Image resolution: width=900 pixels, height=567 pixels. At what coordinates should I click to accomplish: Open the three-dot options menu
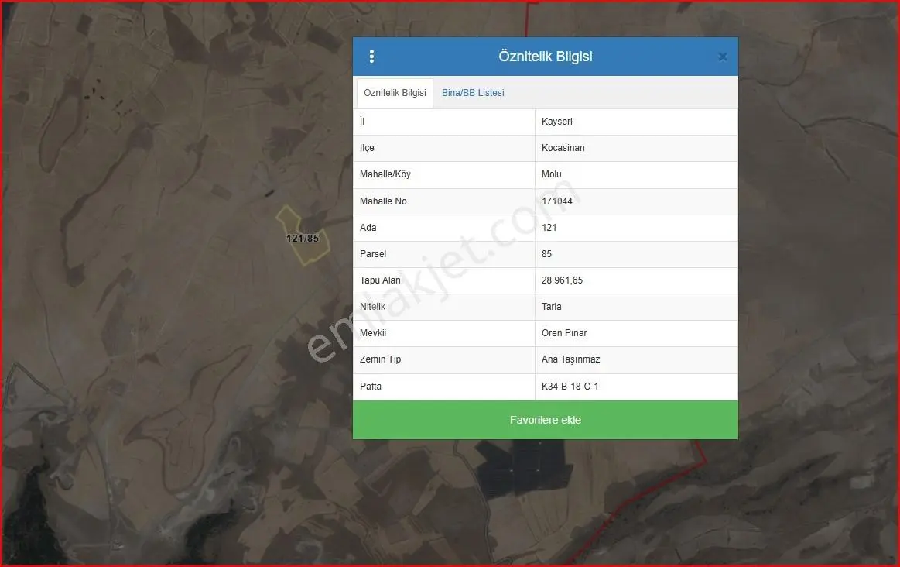pyautogui.click(x=371, y=57)
